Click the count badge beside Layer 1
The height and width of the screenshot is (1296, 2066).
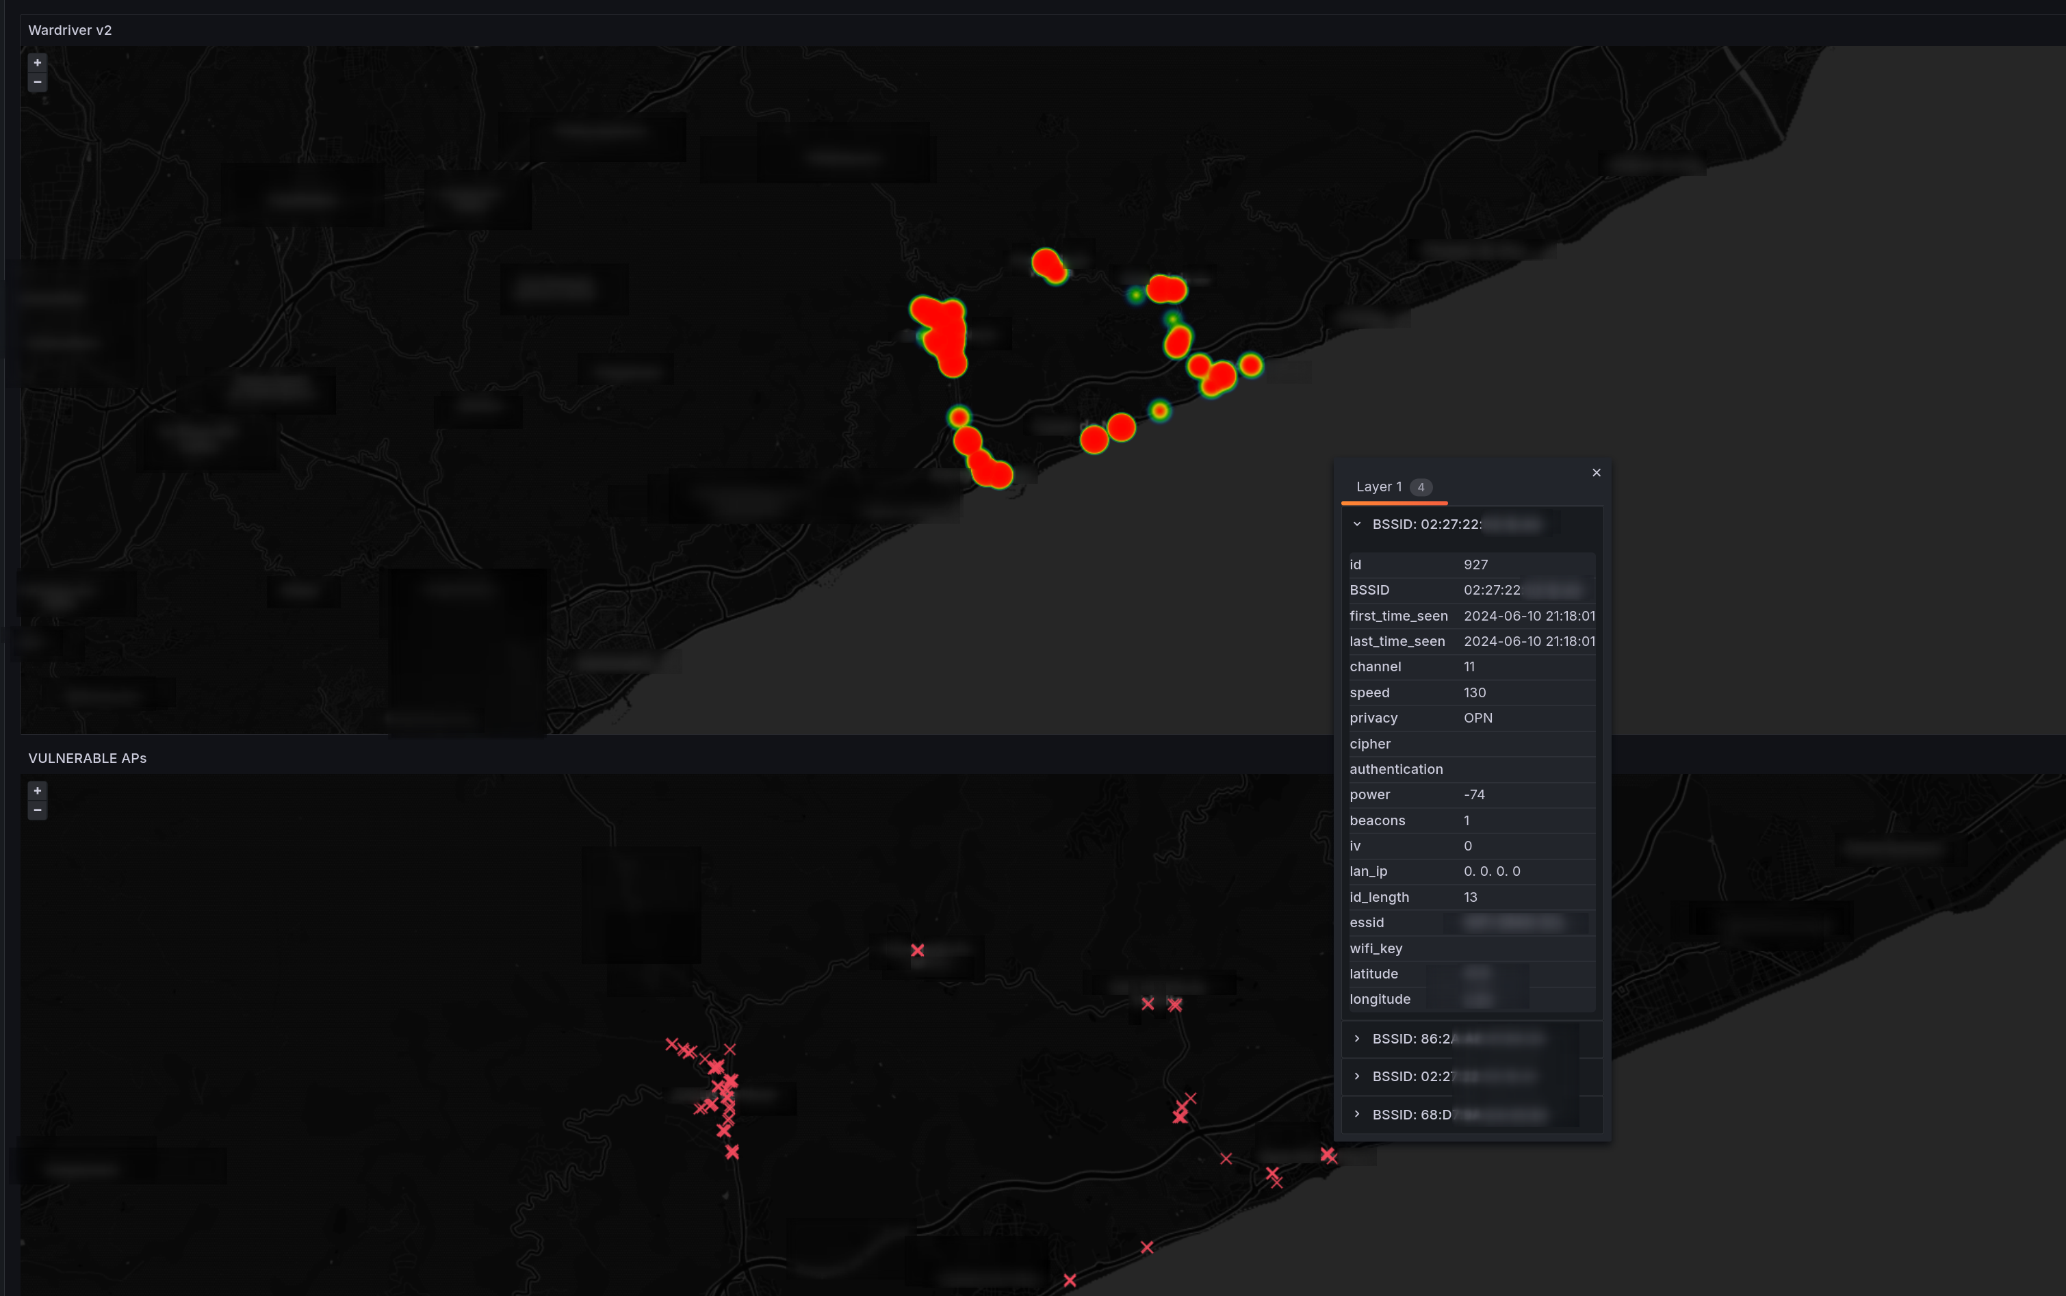(1421, 487)
